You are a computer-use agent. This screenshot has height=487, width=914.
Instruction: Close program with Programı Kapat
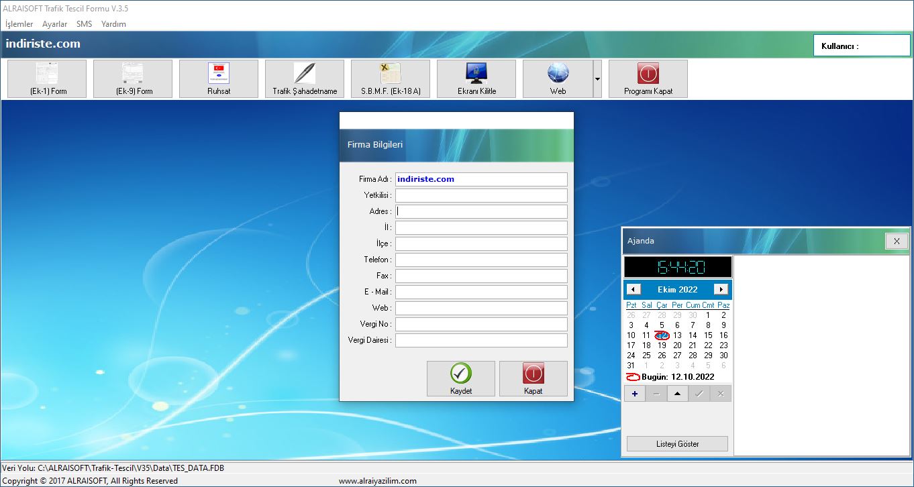click(x=648, y=78)
